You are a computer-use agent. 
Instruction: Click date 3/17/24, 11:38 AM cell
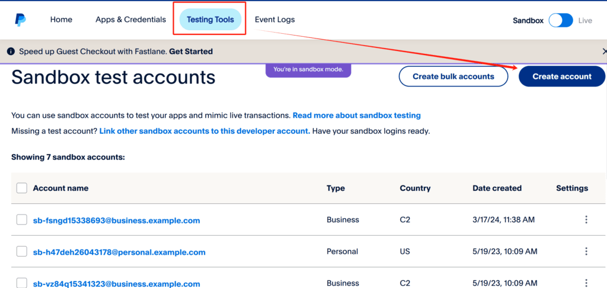click(x=504, y=220)
